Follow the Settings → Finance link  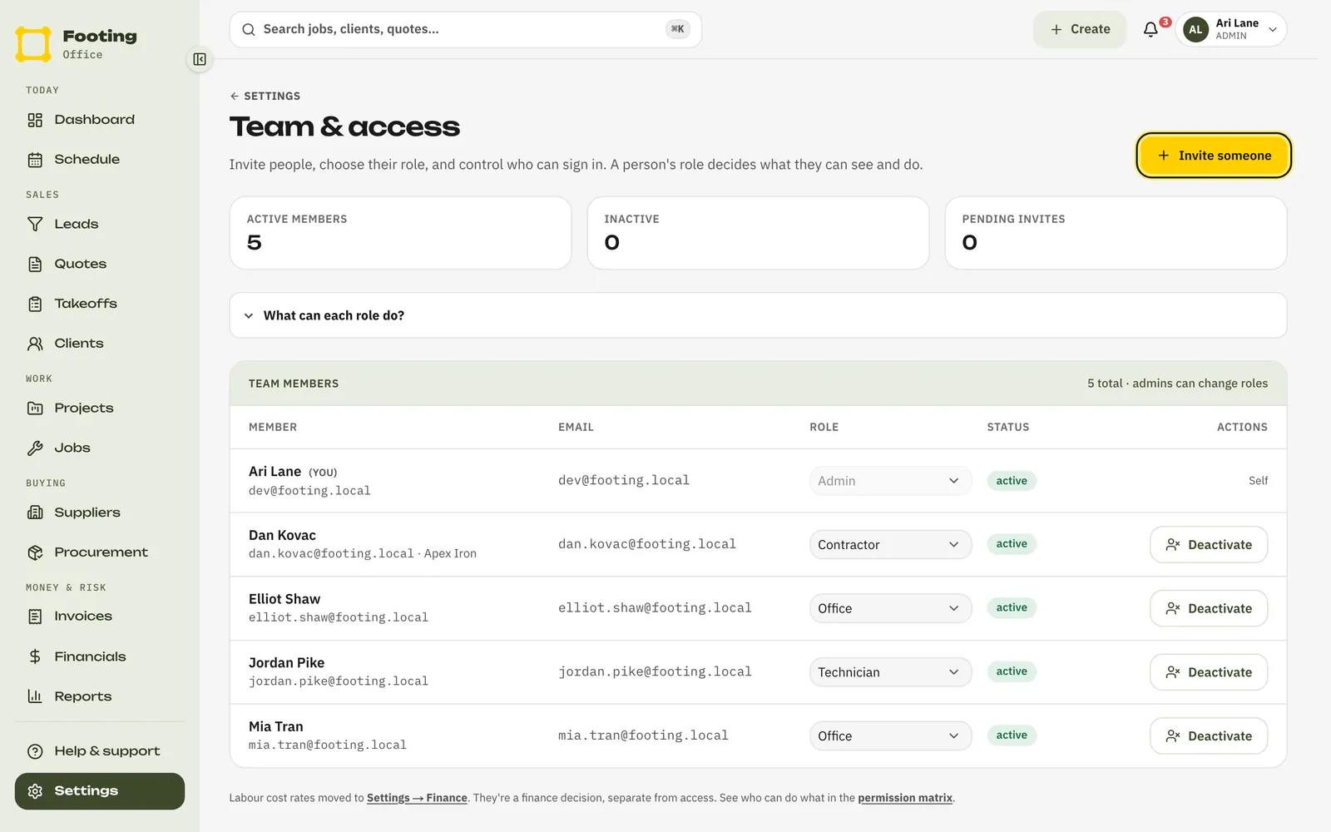point(417,798)
